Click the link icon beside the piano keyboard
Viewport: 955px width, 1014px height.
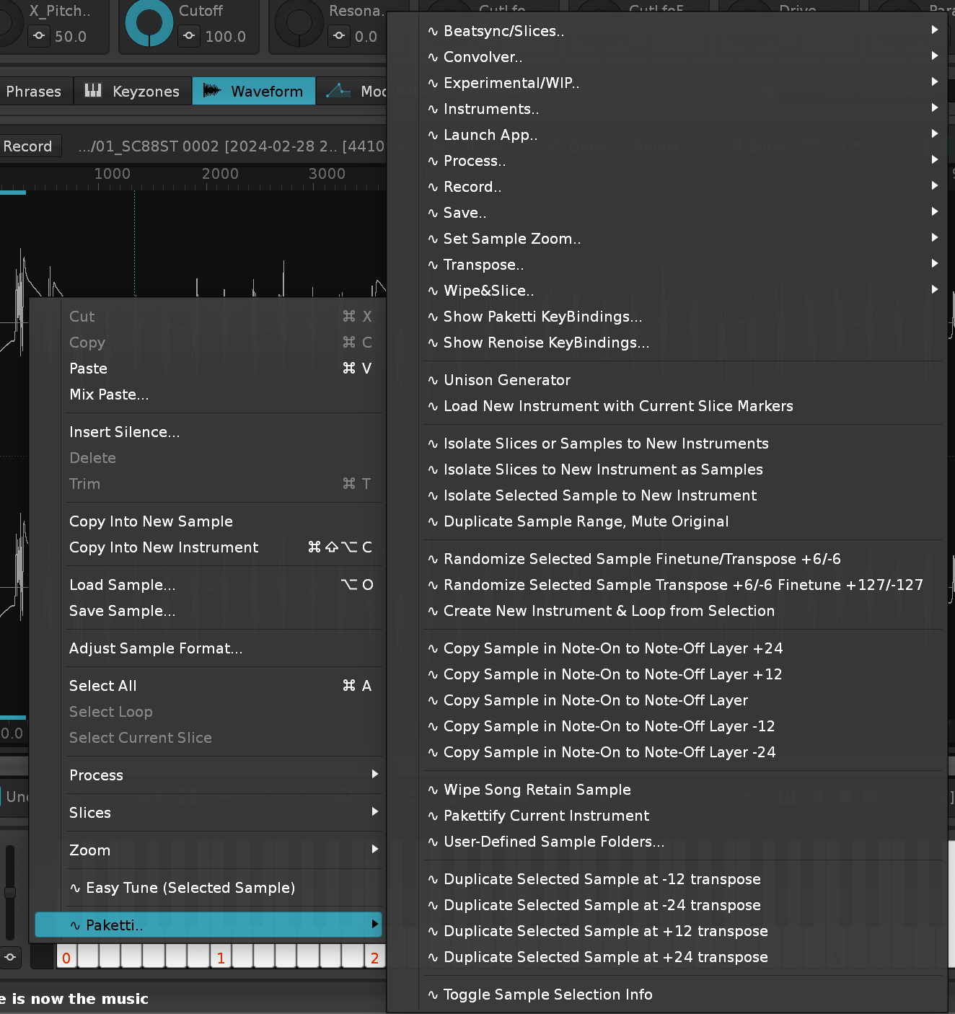point(10,957)
